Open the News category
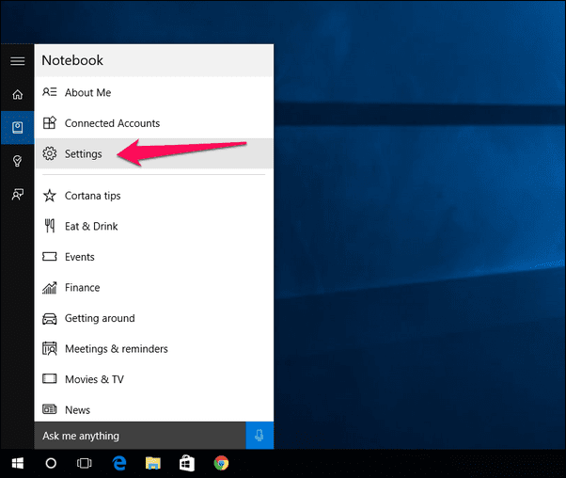 [154, 409]
